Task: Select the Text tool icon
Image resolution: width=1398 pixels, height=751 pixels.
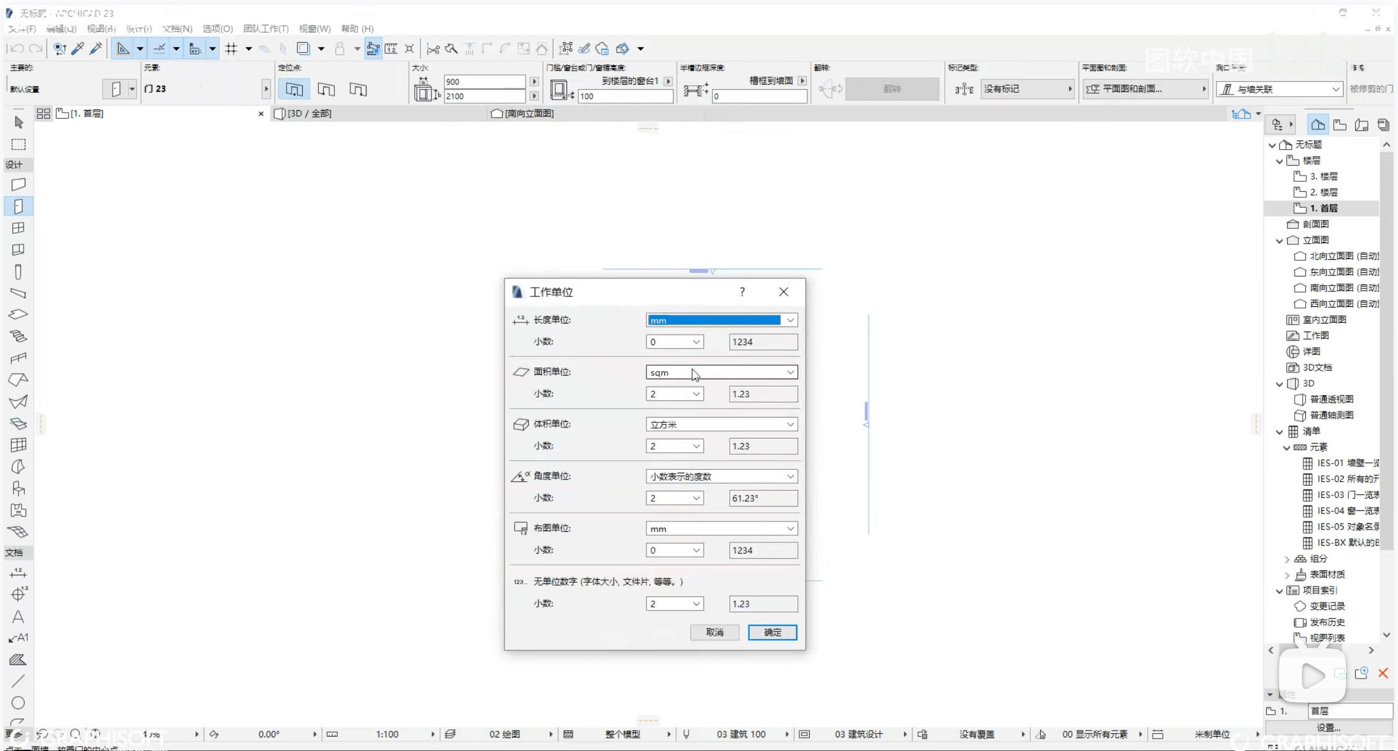Action: 18,617
